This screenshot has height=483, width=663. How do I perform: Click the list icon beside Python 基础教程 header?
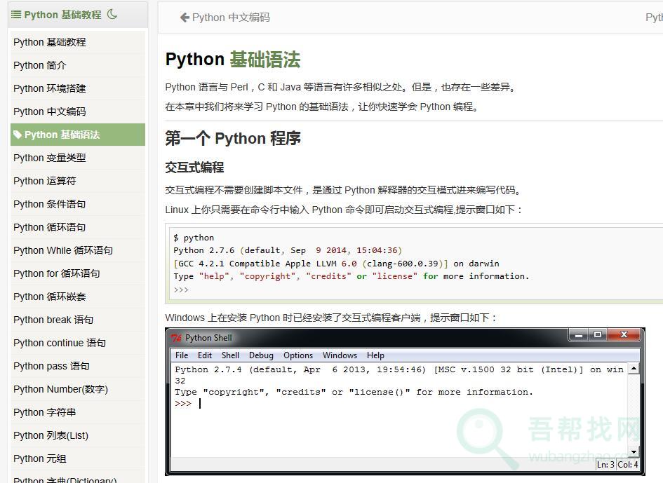click(x=15, y=14)
